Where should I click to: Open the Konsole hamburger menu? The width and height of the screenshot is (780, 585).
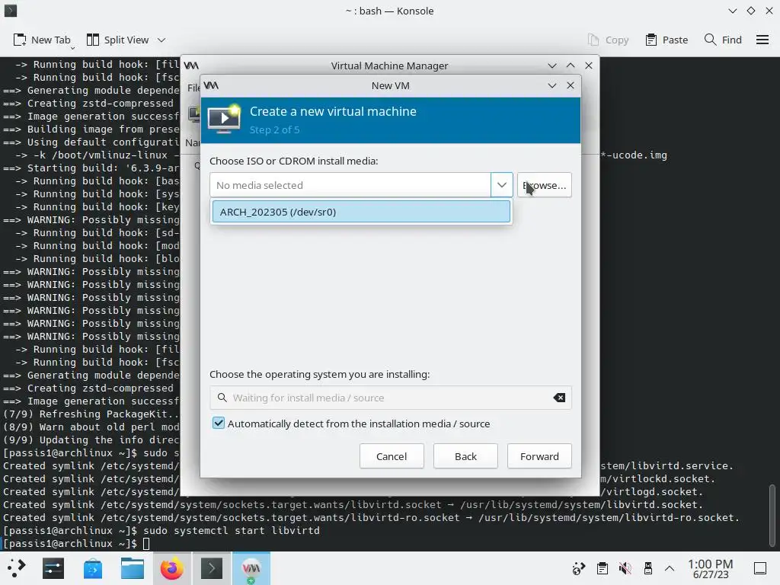pos(762,40)
